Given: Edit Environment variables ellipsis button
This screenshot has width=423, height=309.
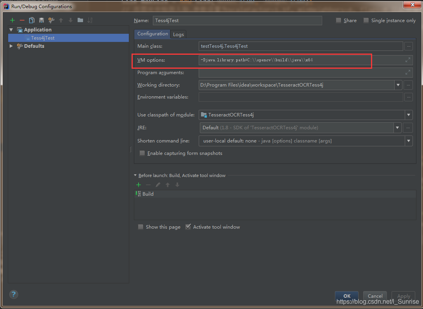Looking at the screenshot, I should pos(409,97).
